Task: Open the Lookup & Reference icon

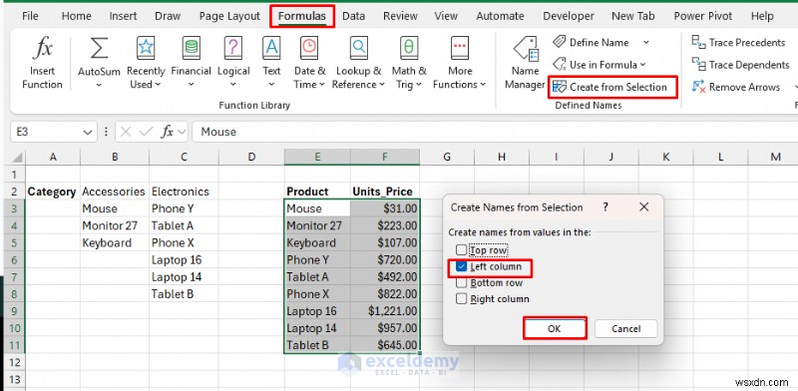Action: tap(359, 48)
